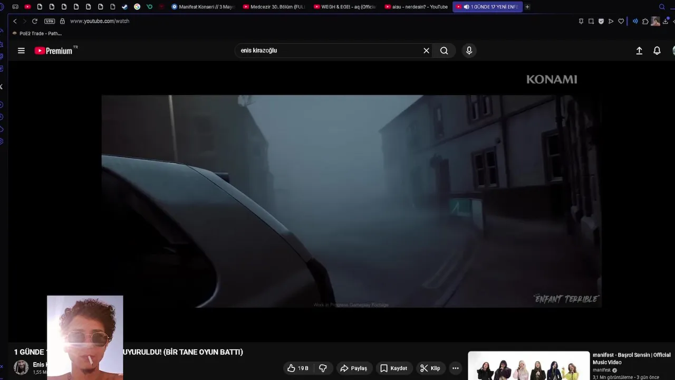The height and width of the screenshot is (380, 675).
Task: Open the ad blocker shield icon
Action: pyautogui.click(x=601, y=21)
